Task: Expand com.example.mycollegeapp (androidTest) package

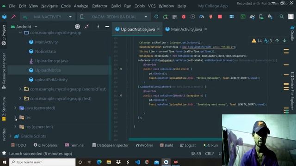Action: (x=20, y=89)
